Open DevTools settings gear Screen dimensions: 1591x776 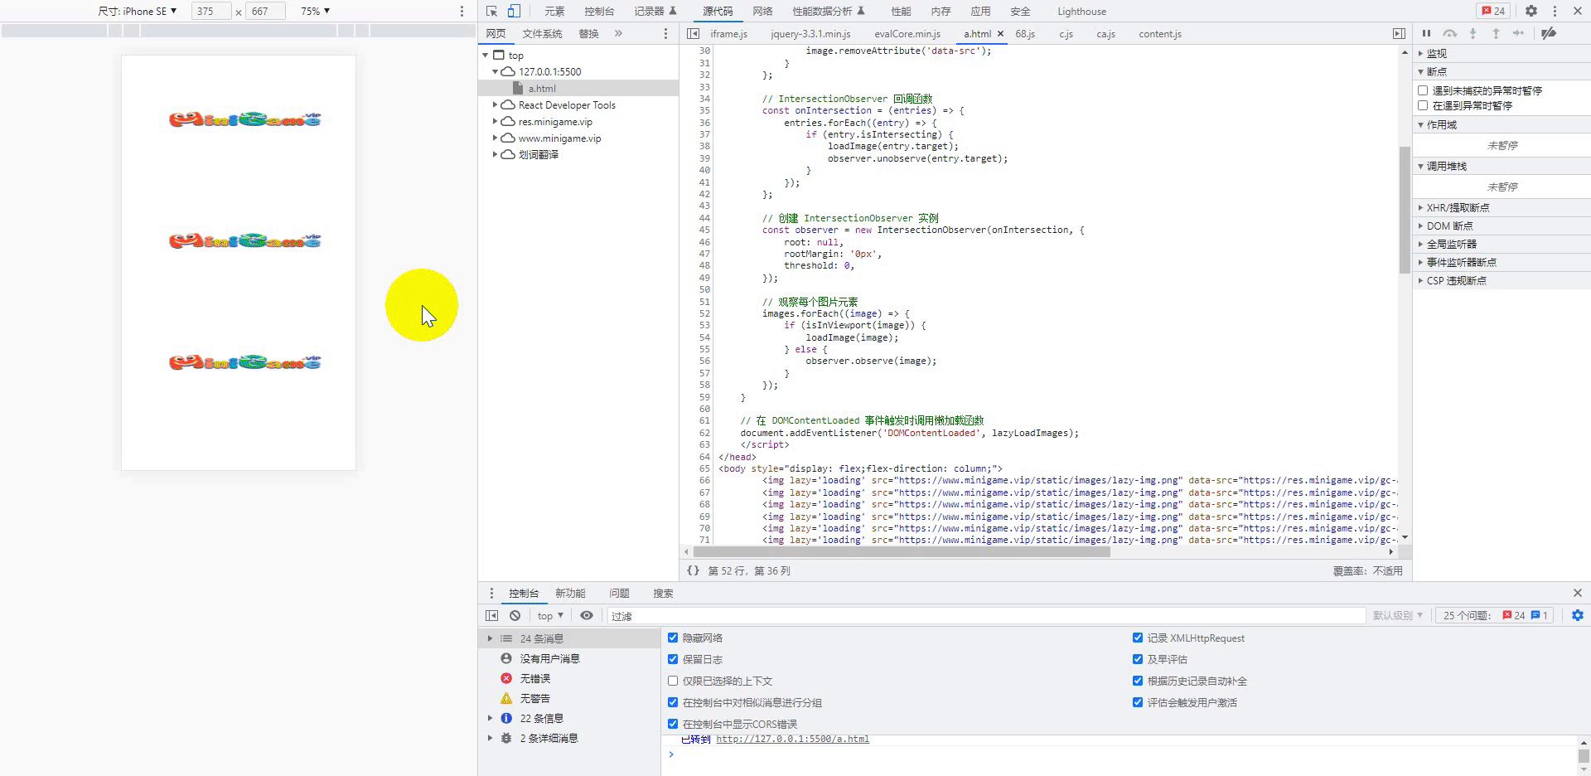click(1531, 11)
